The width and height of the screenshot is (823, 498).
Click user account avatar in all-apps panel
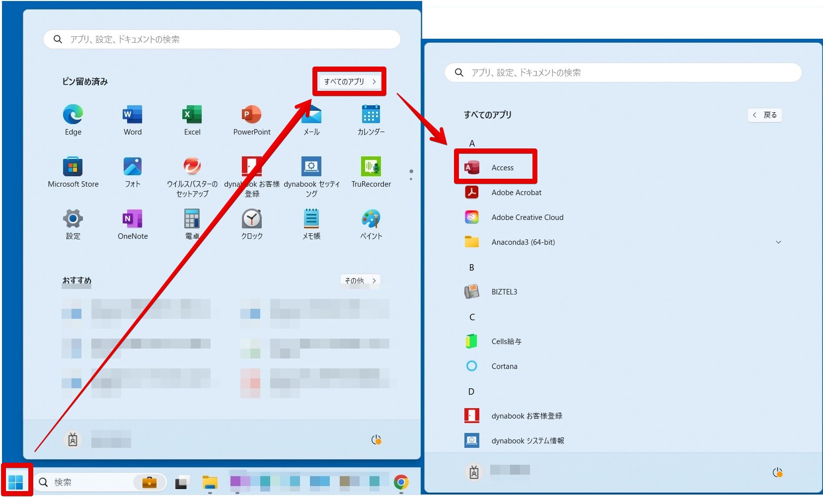click(x=474, y=472)
